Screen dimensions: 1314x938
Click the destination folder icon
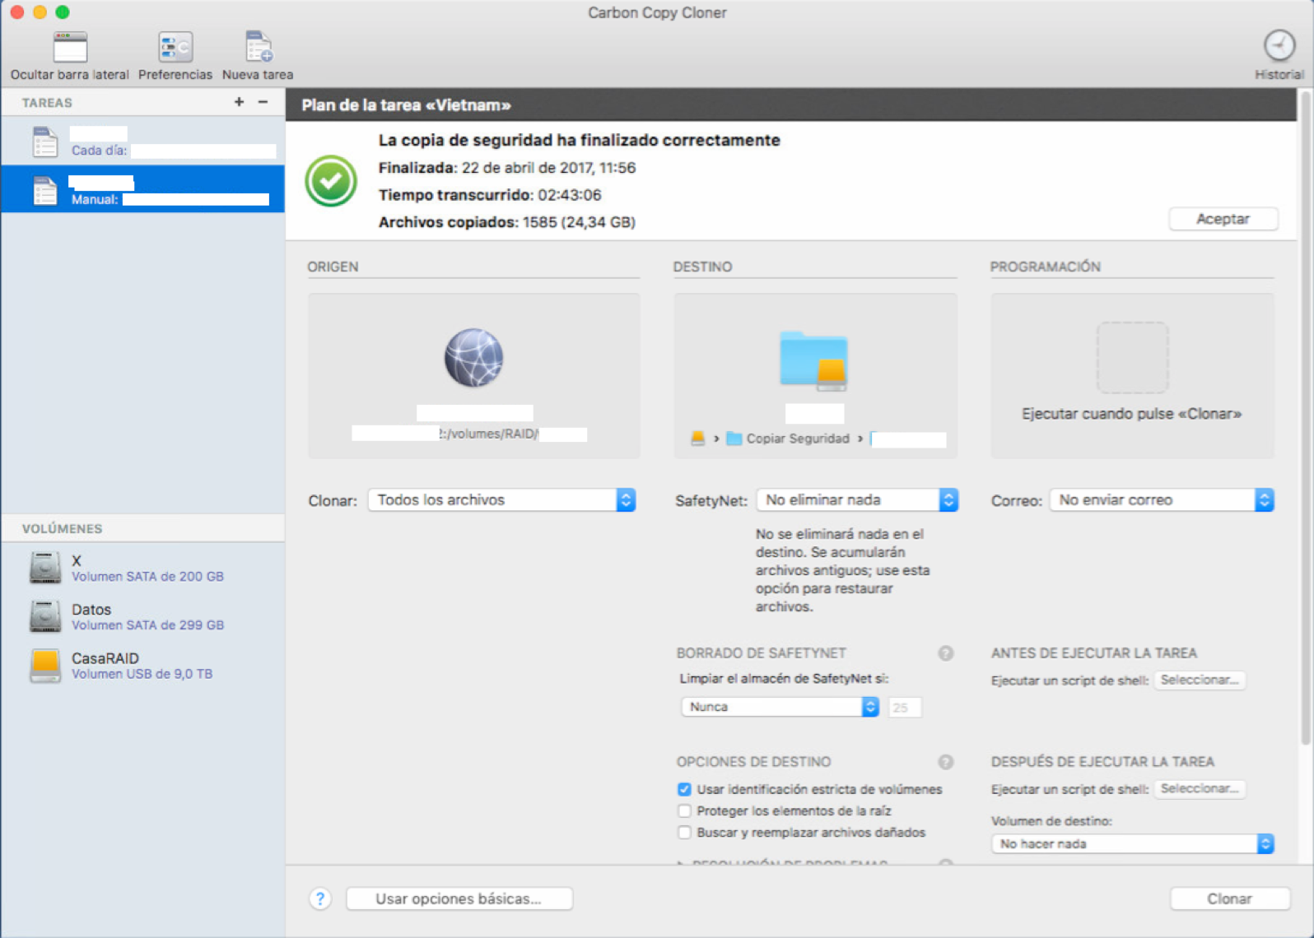814,360
